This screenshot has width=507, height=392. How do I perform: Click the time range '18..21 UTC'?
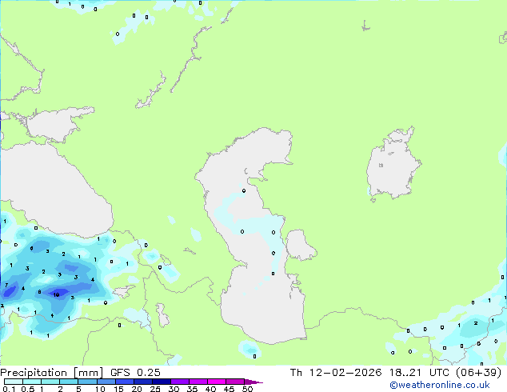(419, 373)
